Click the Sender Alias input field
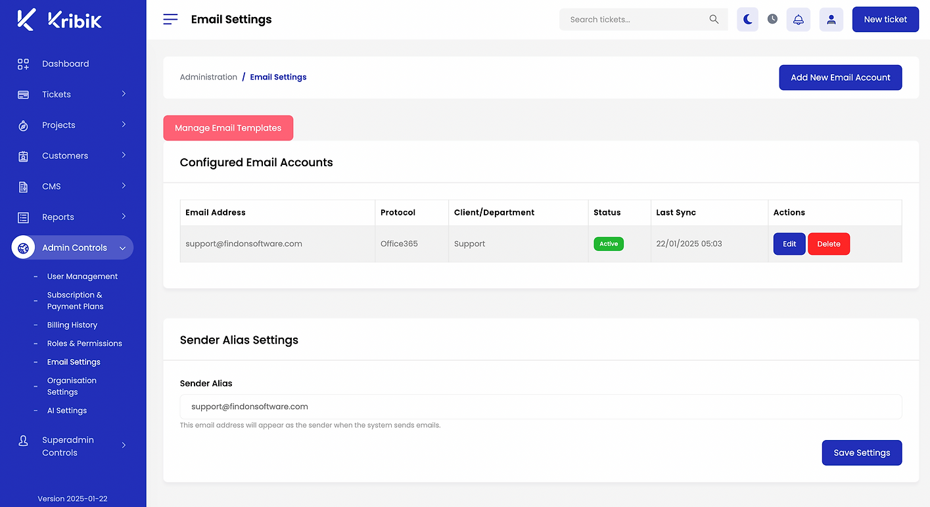Screen dimensions: 930x507 point(541,407)
